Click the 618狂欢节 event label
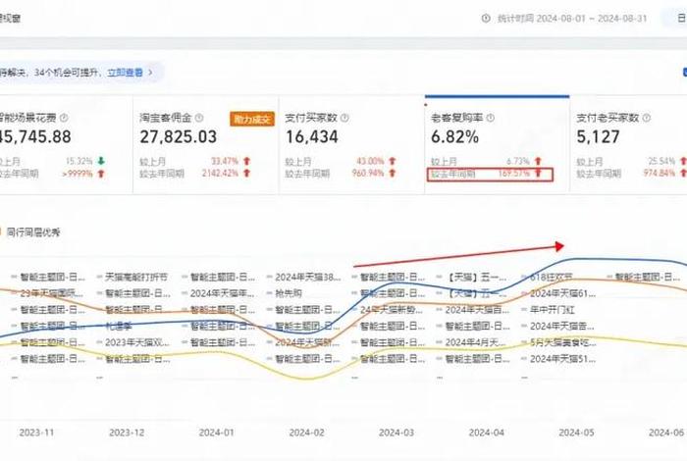The height and width of the screenshot is (461, 687). click(x=552, y=278)
